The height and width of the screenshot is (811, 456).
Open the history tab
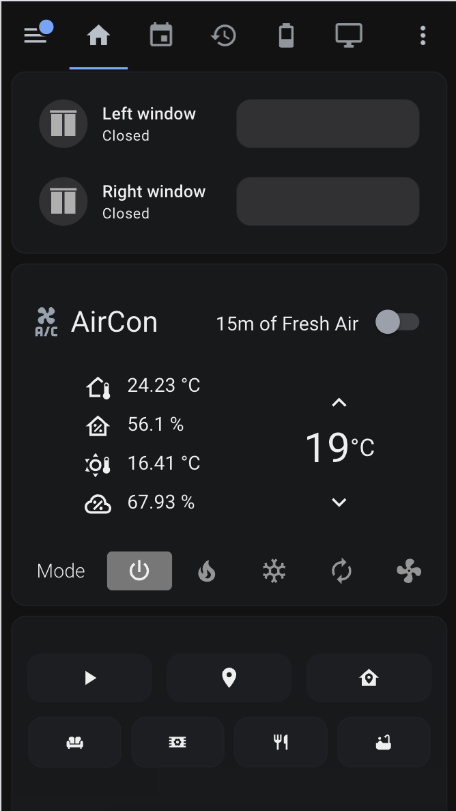click(x=223, y=35)
